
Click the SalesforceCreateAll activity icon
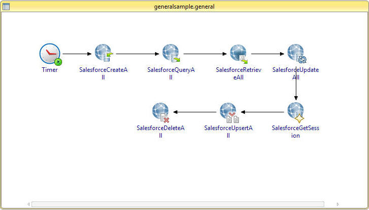pos(104,53)
